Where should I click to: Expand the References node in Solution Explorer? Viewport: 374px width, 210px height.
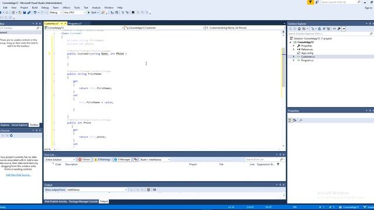(x=293, y=50)
